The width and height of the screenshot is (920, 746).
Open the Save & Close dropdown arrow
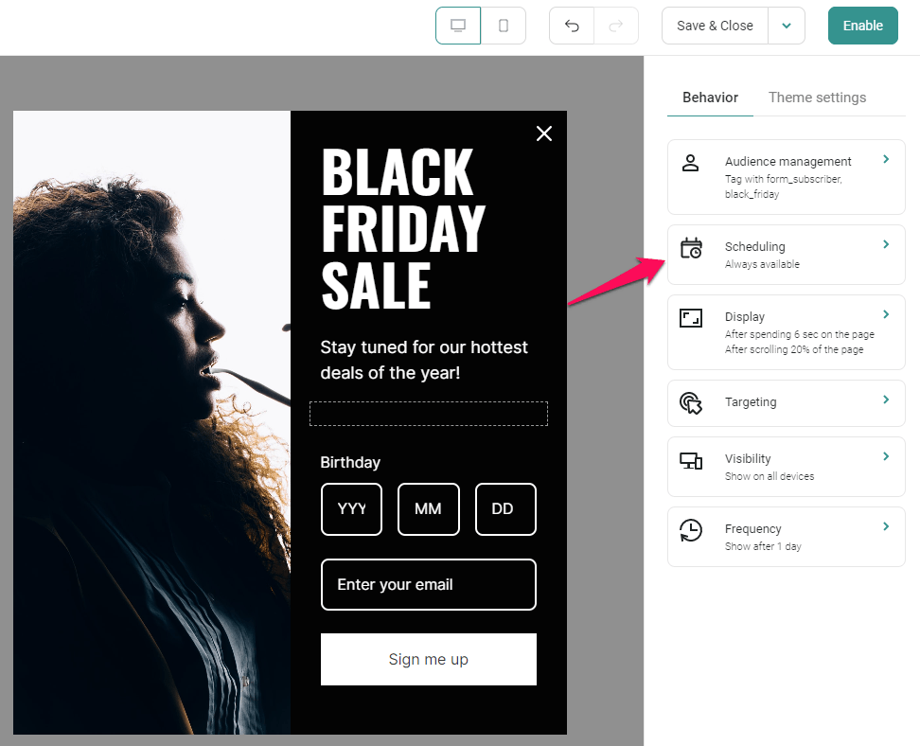[x=787, y=26]
